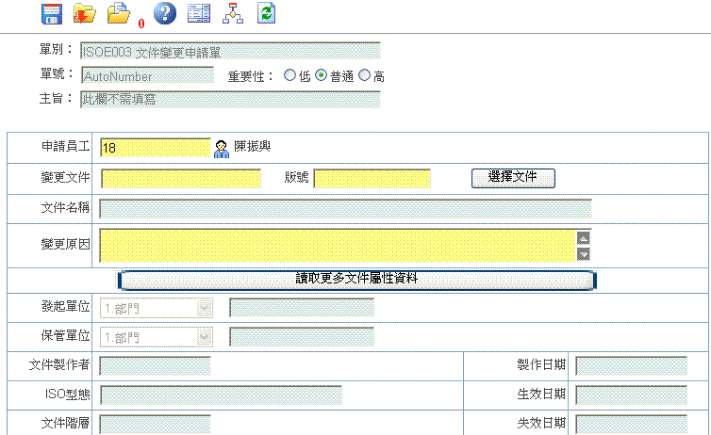Click the employee lookup person icon

222,148
